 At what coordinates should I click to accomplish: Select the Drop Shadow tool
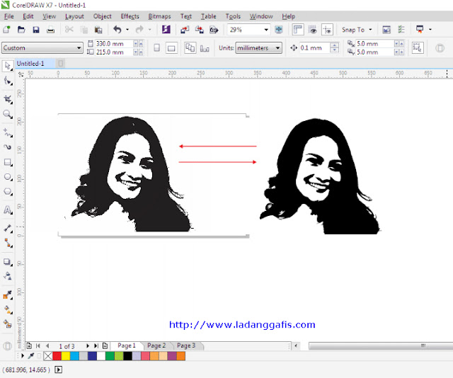pyautogui.click(x=8, y=262)
